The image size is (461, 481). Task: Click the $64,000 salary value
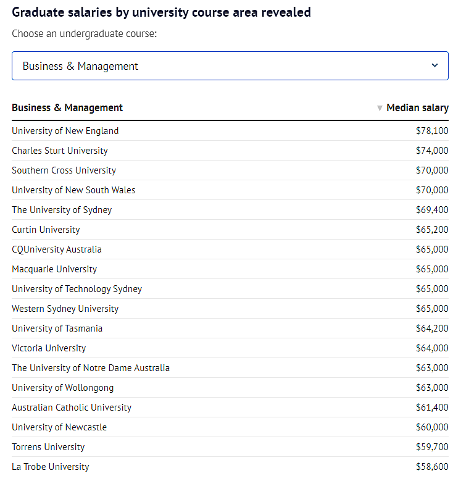pyautogui.click(x=432, y=348)
